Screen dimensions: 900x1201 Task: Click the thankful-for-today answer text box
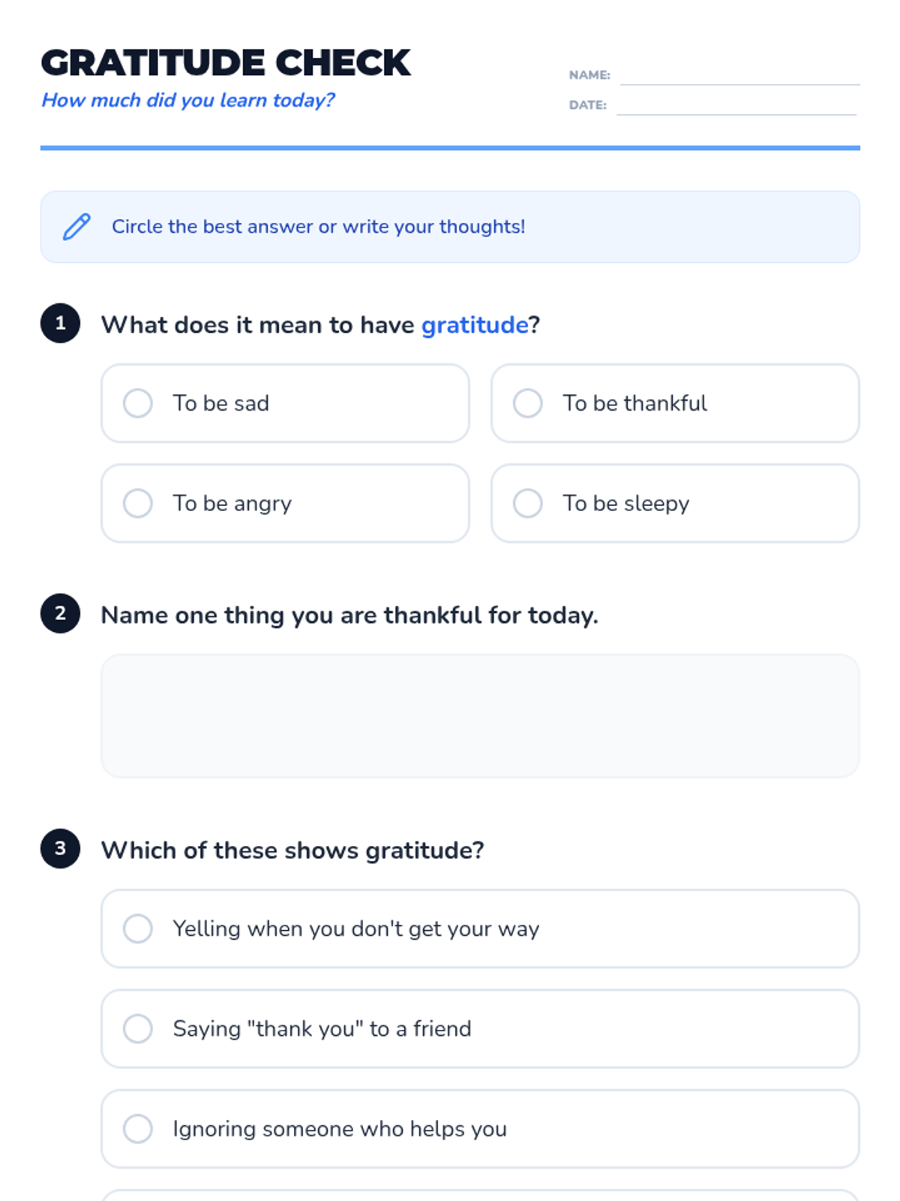pos(480,715)
